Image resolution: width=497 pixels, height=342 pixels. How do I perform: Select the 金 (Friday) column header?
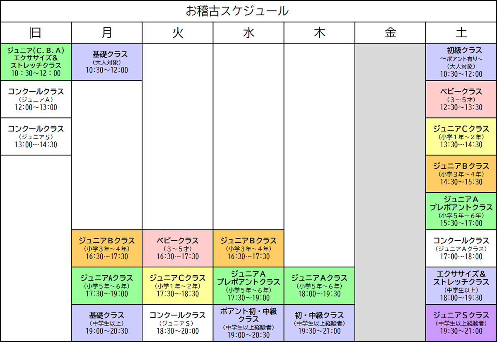click(x=390, y=33)
